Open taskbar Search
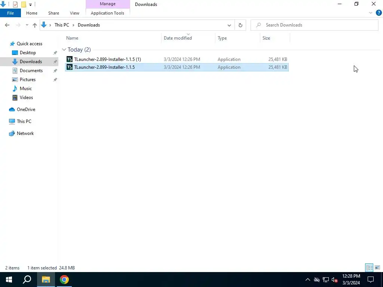Image resolution: width=383 pixels, height=287 pixels. (x=27, y=280)
